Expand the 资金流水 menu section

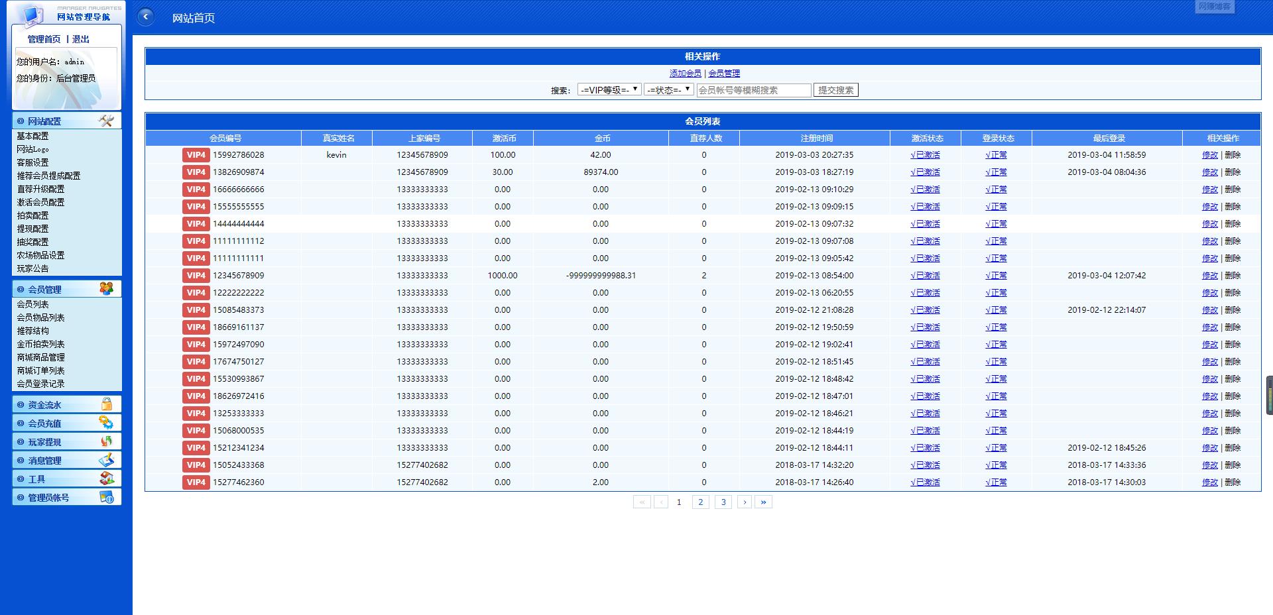tap(67, 404)
